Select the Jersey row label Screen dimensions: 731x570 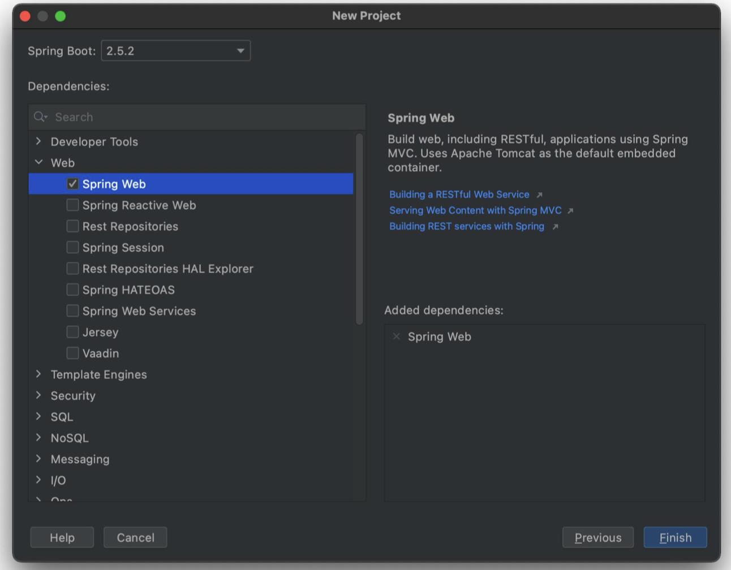[x=101, y=332]
